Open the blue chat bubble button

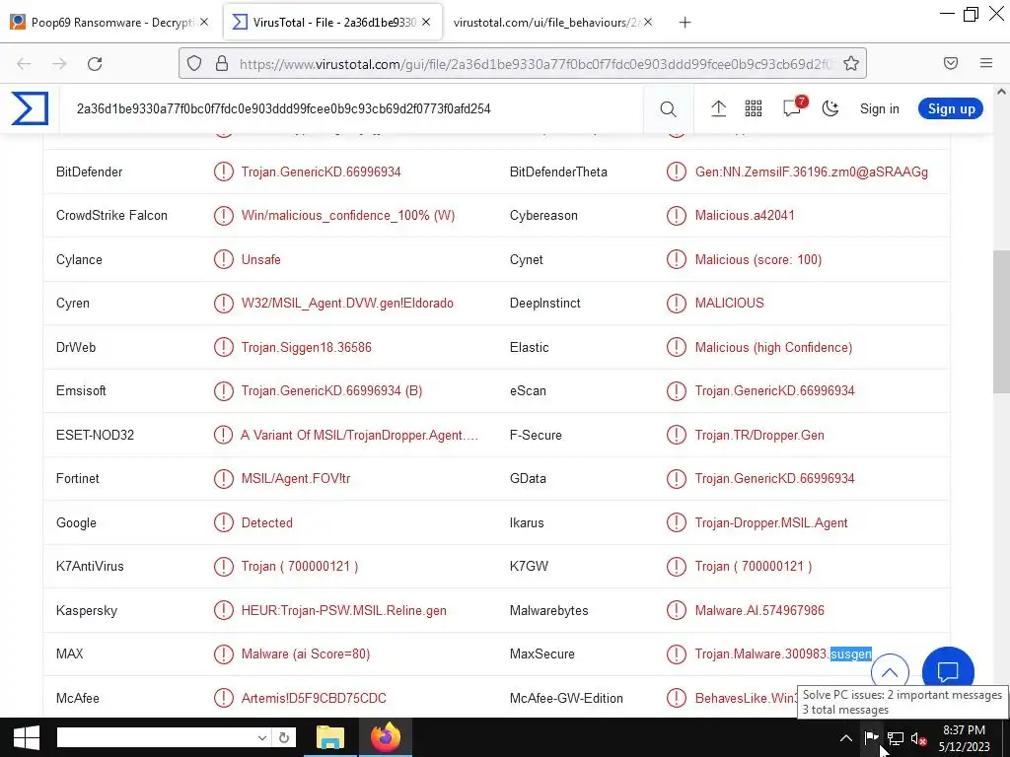(948, 672)
